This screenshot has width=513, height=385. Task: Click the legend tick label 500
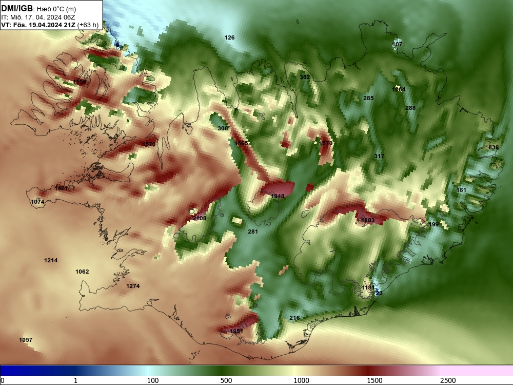coord(226,380)
